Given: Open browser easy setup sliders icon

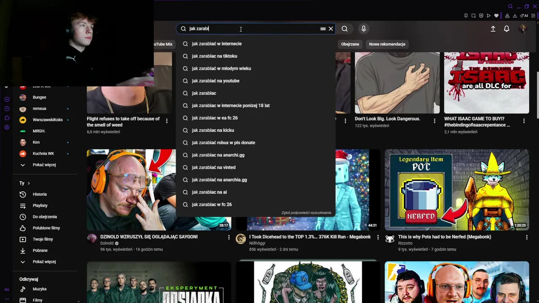Looking at the screenshot, I should click(x=533, y=16).
